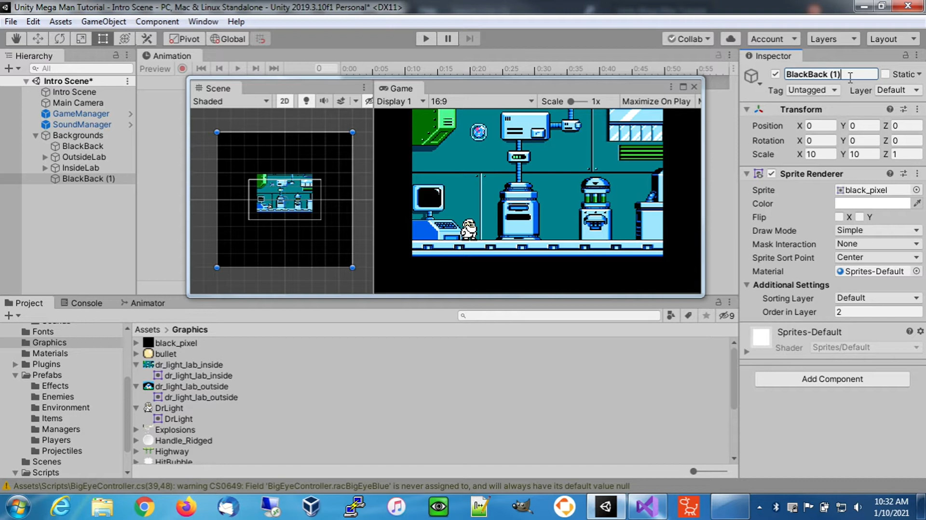Screen dimensions: 926x520
Task: Uncheck the BlackBack (1) active checkbox
Action: [775, 74]
